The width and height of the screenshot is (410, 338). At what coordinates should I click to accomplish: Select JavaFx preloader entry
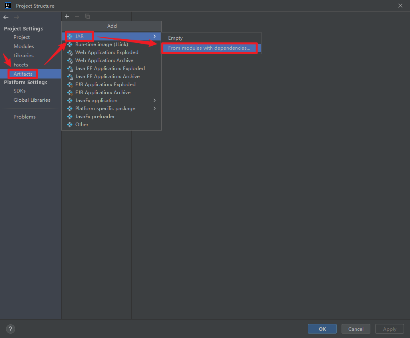[111, 117]
